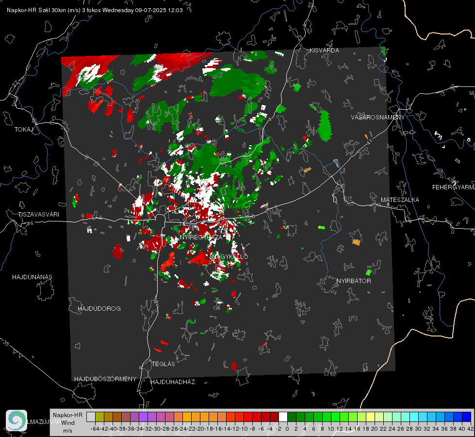This screenshot has width=475, height=437.
Task: Click the Wind label in the legend
Action: click(68, 423)
